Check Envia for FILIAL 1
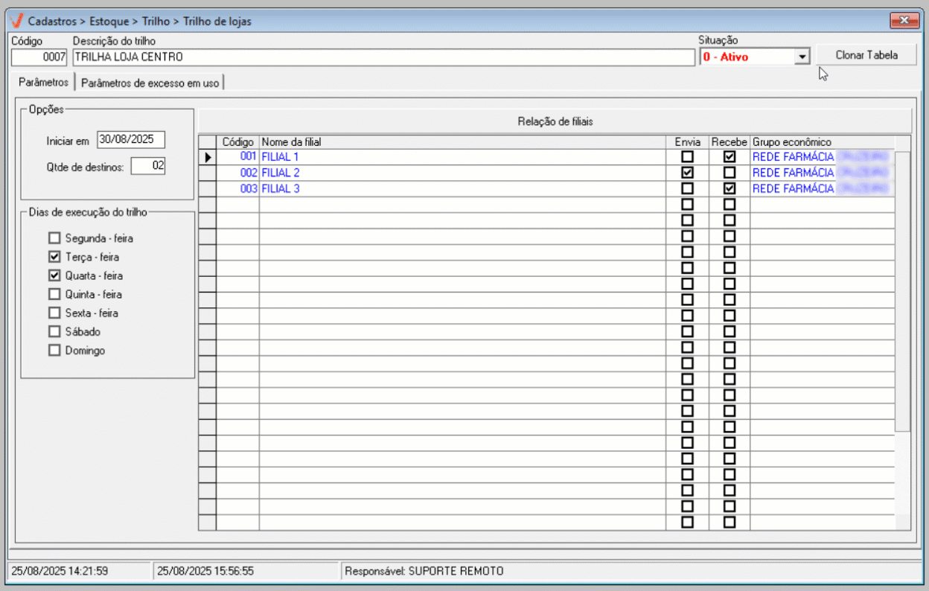The width and height of the screenshot is (929, 591). (x=687, y=157)
